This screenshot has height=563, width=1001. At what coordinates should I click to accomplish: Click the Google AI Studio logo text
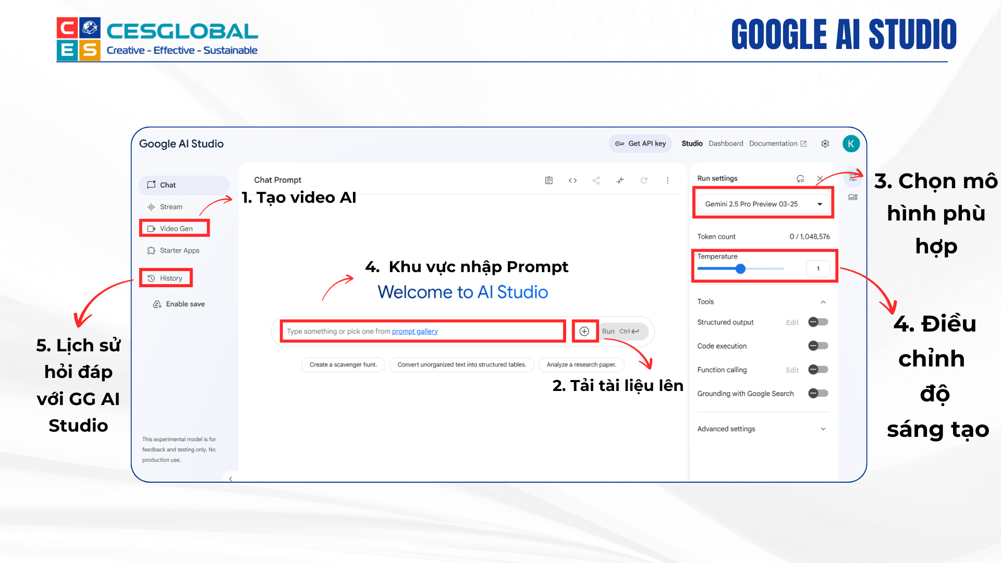(x=181, y=144)
